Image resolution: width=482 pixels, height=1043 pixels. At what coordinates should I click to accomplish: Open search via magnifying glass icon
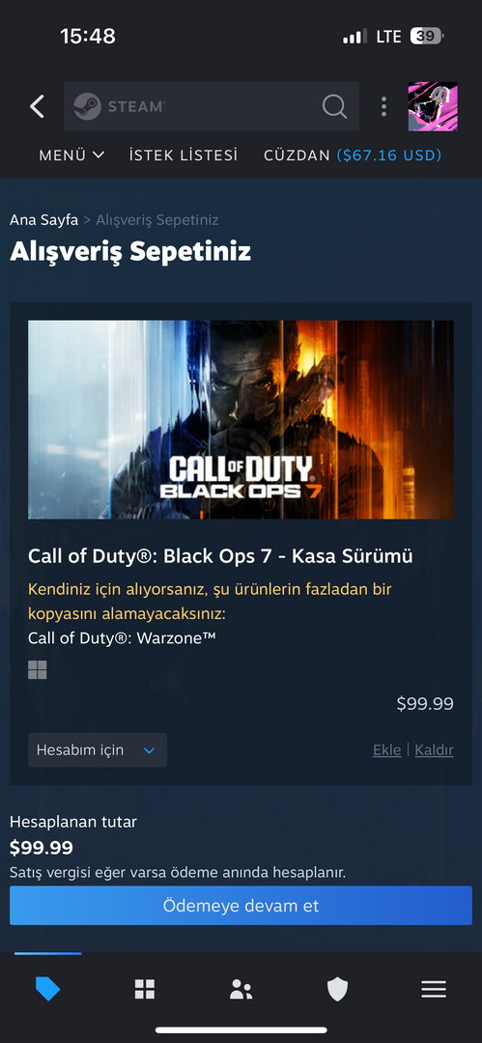[x=334, y=106]
